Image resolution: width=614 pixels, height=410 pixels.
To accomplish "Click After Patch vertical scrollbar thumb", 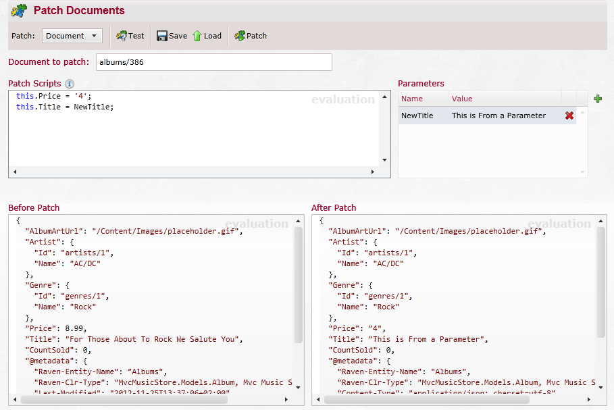I will [600, 282].
